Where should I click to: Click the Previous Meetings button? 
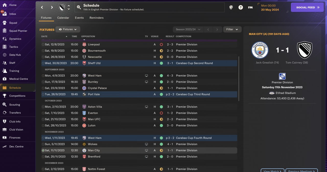click(x=301, y=171)
